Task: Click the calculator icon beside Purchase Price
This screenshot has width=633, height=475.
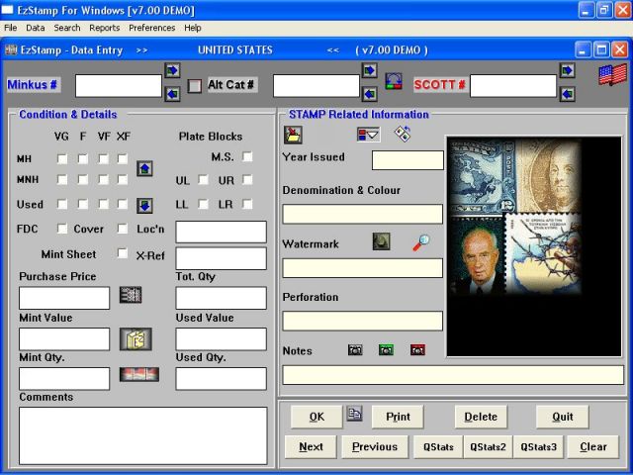Action: pos(131,294)
